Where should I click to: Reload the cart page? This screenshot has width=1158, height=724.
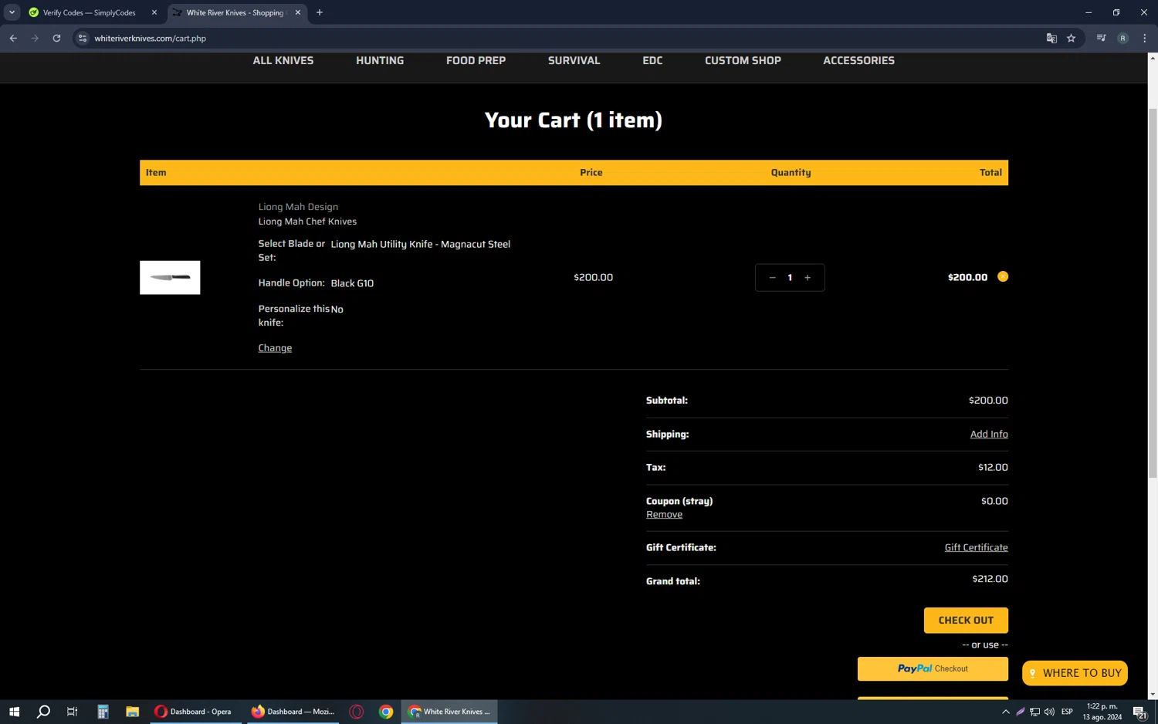[56, 38]
